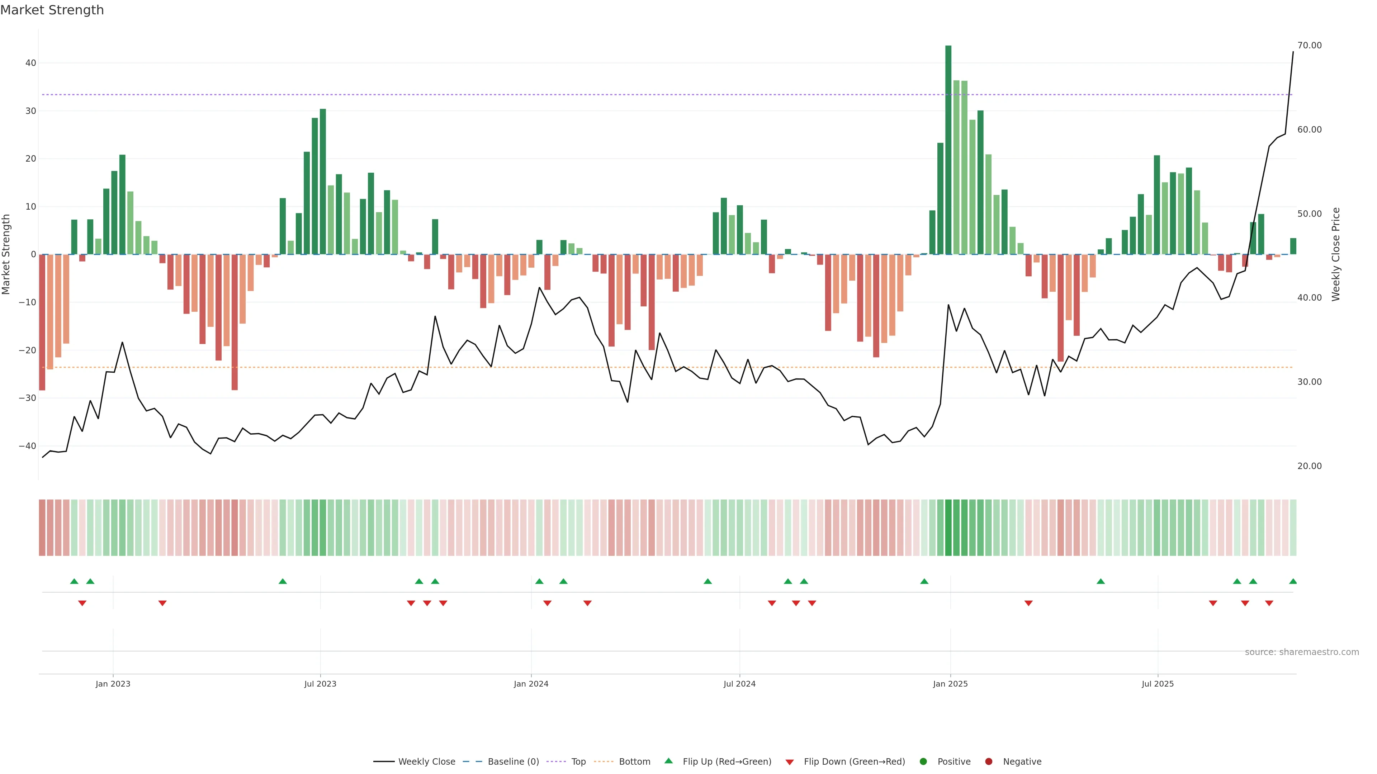Click the Flip Down red triangle legend icon
1377x774 pixels.
coord(790,762)
